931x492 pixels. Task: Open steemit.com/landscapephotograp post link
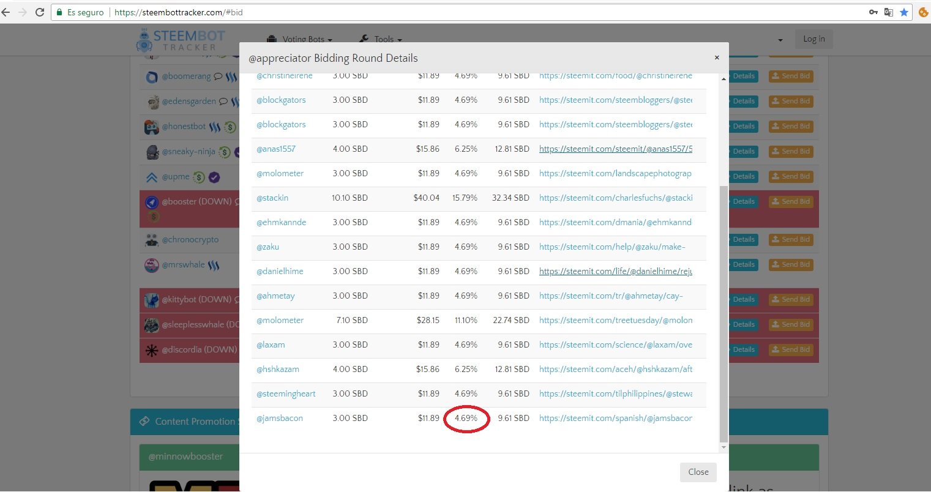tap(616, 173)
